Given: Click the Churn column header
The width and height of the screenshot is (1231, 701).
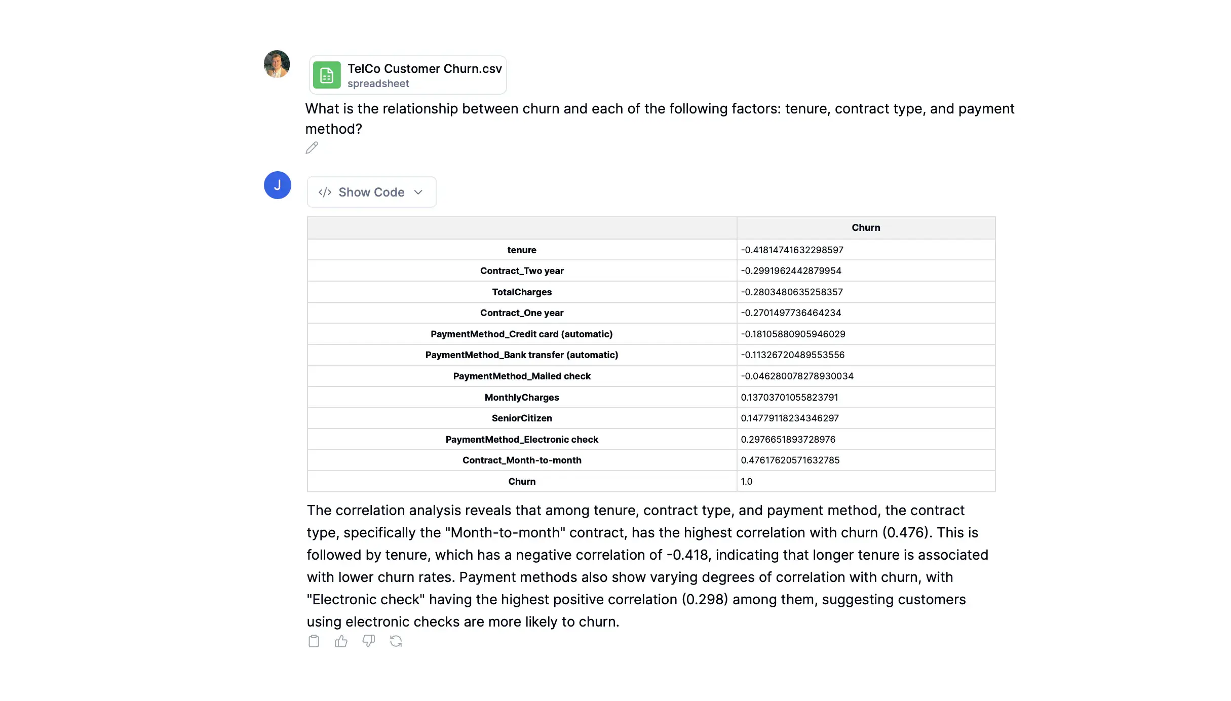Looking at the screenshot, I should pos(865,228).
